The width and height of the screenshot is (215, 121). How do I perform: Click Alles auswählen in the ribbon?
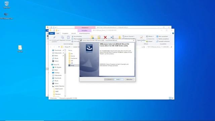[x=162, y=36]
